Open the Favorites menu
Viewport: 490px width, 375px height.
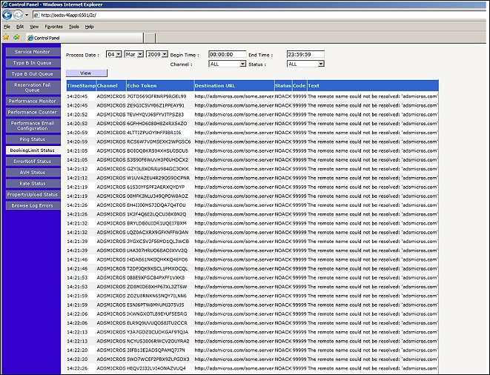point(52,26)
